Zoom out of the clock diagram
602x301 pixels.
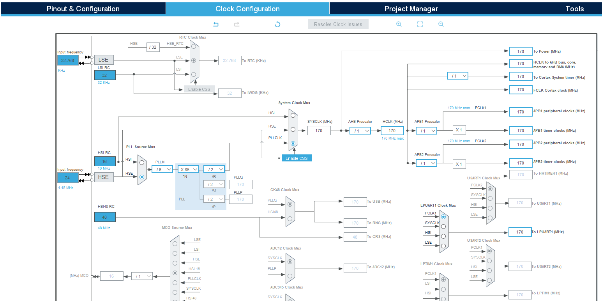441,24
